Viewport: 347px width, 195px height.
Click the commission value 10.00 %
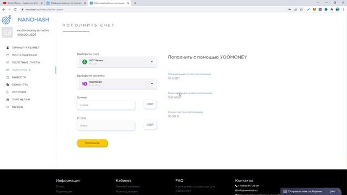(173, 116)
